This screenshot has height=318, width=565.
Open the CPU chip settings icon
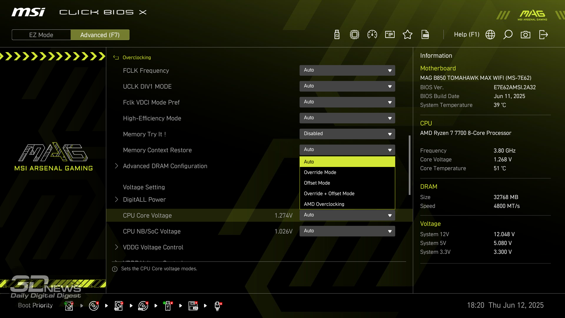pyautogui.click(x=355, y=35)
